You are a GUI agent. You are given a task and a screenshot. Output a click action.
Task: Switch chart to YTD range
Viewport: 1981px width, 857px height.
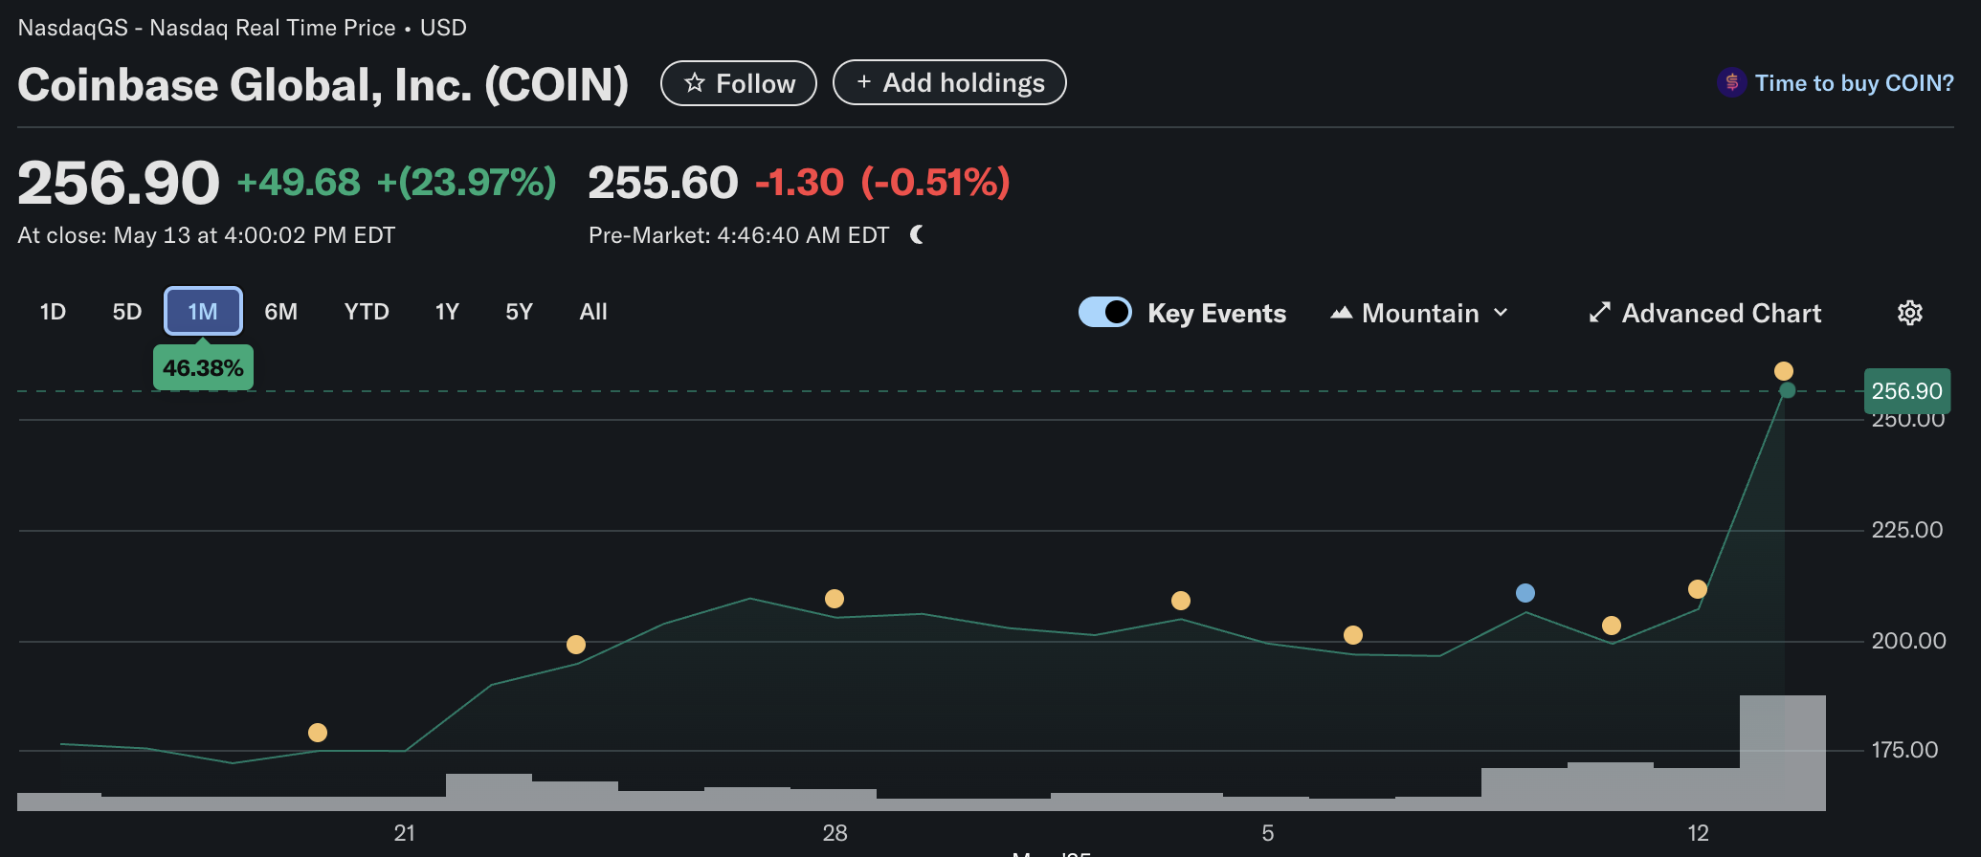click(x=367, y=312)
